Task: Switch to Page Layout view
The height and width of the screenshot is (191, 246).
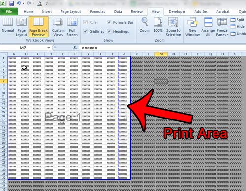Action: [x=21, y=27]
